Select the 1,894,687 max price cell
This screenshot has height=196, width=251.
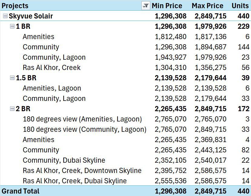coord(210,47)
